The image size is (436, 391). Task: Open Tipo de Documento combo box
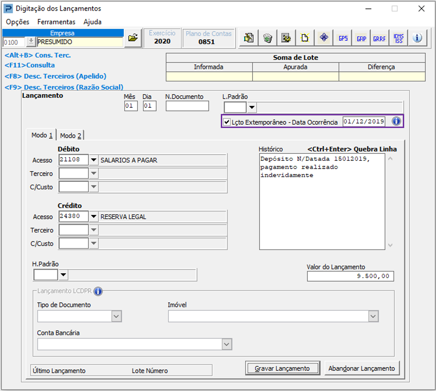tap(79, 316)
